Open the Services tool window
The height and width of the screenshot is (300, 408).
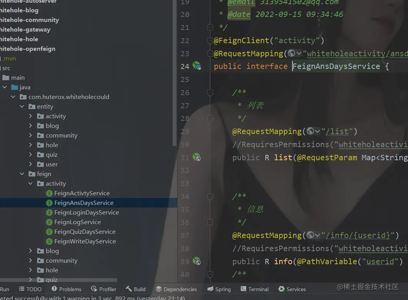(x=292, y=289)
